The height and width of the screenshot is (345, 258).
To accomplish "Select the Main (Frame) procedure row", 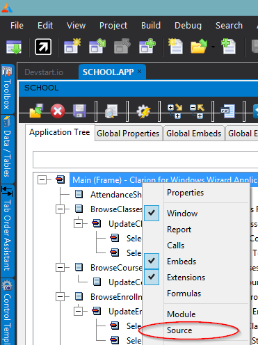I will pos(164,179).
